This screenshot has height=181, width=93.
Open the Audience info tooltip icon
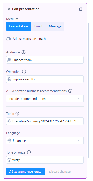(x=24, y=52)
